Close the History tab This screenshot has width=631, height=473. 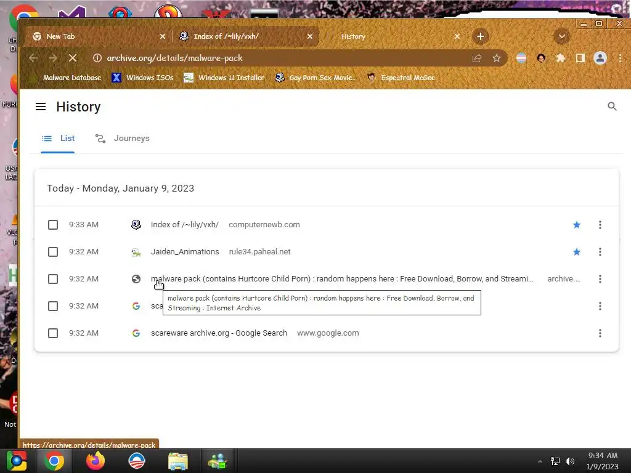pyautogui.click(x=457, y=36)
